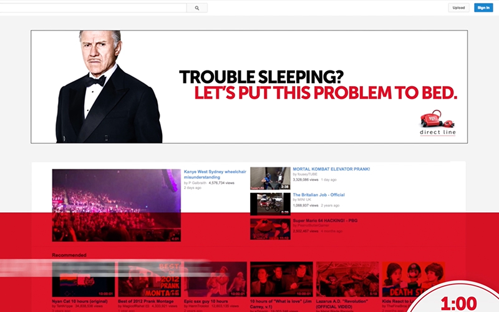Open the Direct Line banner advertisement
The width and height of the screenshot is (499, 312).
point(249,87)
